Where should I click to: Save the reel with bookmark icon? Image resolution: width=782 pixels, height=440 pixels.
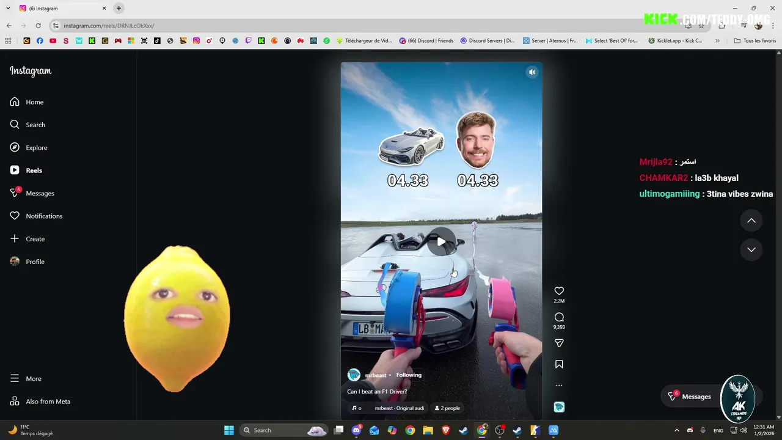click(x=559, y=364)
